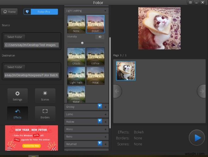Click the window restore mode icon
Viewport: 208px width, 157px height.
(x=190, y=3)
